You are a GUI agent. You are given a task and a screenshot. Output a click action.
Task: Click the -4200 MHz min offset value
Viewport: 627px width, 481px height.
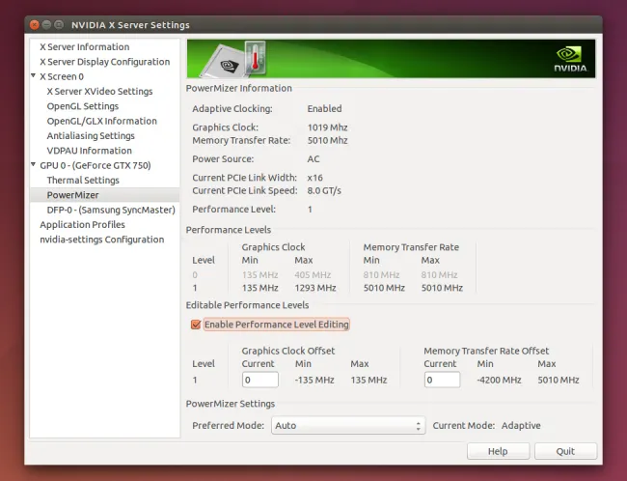tap(499, 381)
